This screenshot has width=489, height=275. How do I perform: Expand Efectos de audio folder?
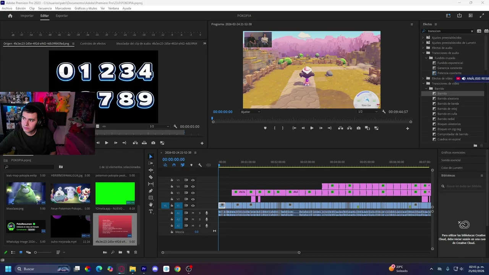click(x=423, y=48)
